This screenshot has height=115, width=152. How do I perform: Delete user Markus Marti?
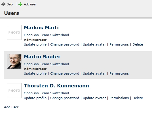pos(138,44)
